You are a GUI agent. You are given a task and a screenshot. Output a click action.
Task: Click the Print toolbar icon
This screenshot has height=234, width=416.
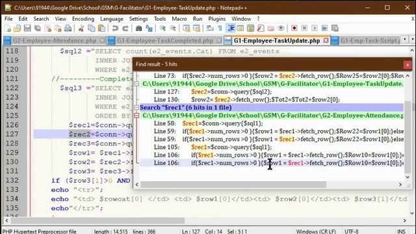point(68,29)
